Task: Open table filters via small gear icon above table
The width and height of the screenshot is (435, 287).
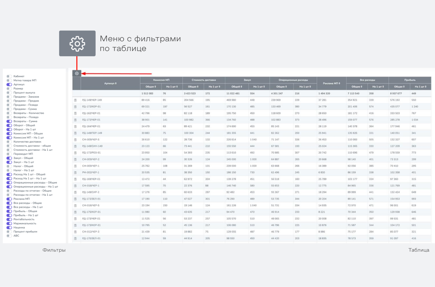Action: coord(77,73)
